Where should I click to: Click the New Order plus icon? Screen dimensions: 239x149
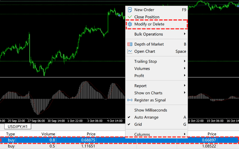[130, 10]
